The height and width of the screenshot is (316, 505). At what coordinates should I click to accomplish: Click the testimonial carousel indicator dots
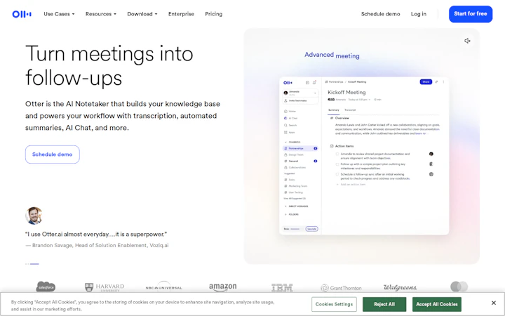click(x=32, y=264)
